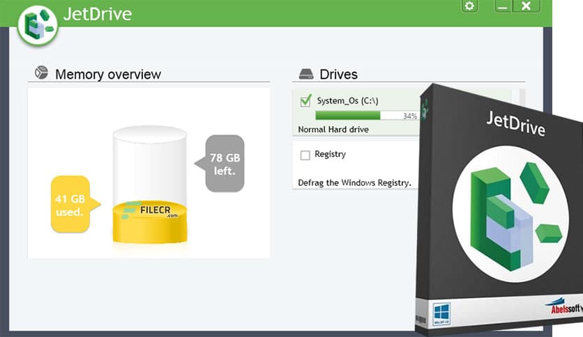
Task: Click the JetDrive logo in the title bar
Action: 38,26
